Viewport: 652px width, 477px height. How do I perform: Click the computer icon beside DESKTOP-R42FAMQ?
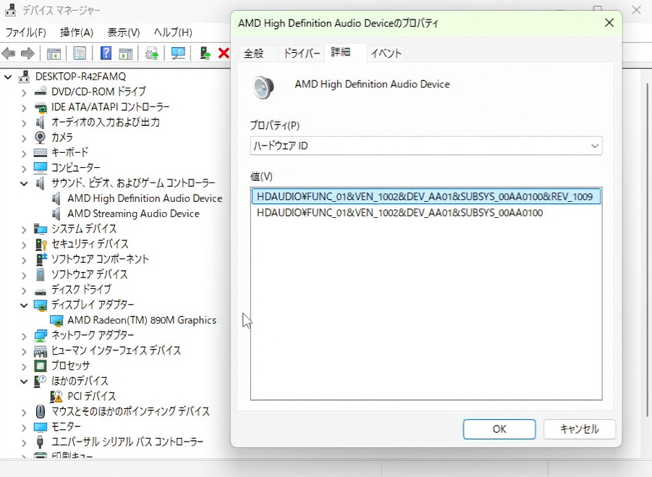point(25,77)
